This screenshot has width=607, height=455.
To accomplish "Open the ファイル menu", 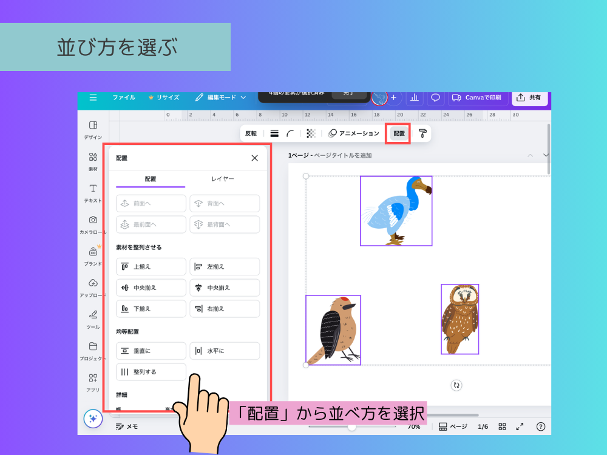I will click(x=123, y=98).
